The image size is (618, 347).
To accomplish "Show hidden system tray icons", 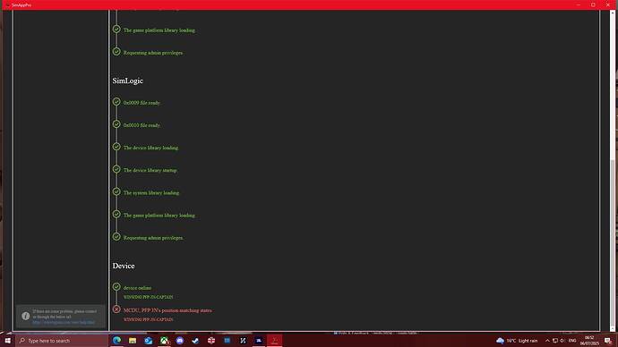I will (547, 341).
